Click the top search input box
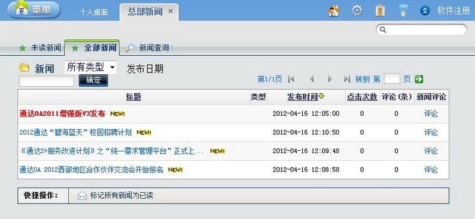Screen dimensions: 475x219 (x=422, y=30)
